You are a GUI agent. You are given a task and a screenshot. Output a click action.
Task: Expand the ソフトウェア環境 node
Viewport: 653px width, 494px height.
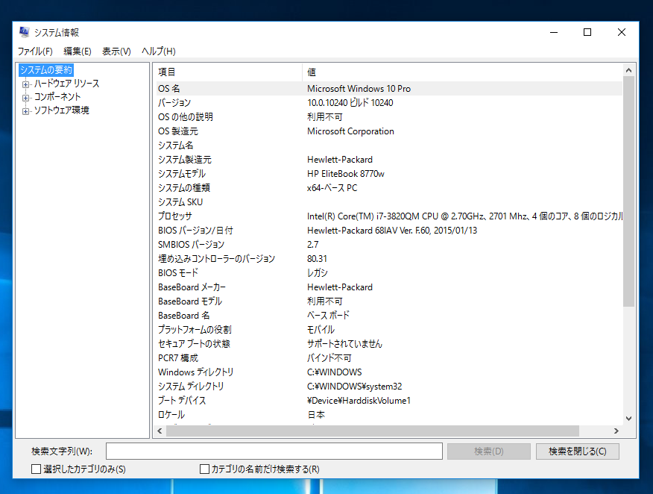[x=26, y=111]
